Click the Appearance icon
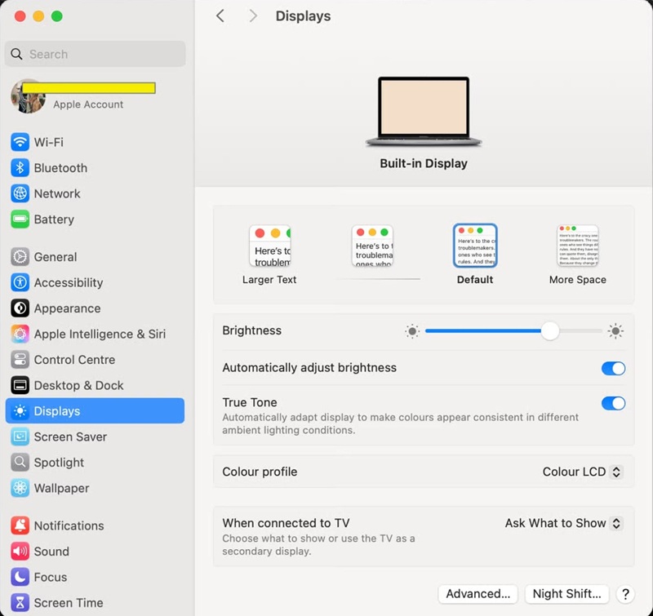 tap(20, 308)
